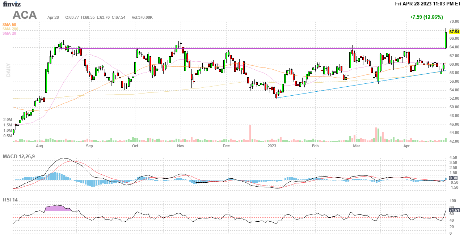This screenshot has width=464, height=239.
Task: Click the Nov label on the time axis
Action: tap(181, 146)
